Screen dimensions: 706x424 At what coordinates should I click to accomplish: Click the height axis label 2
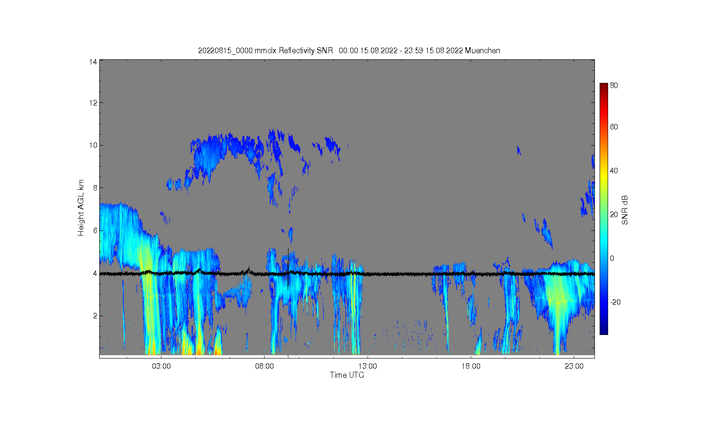click(95, 316)
